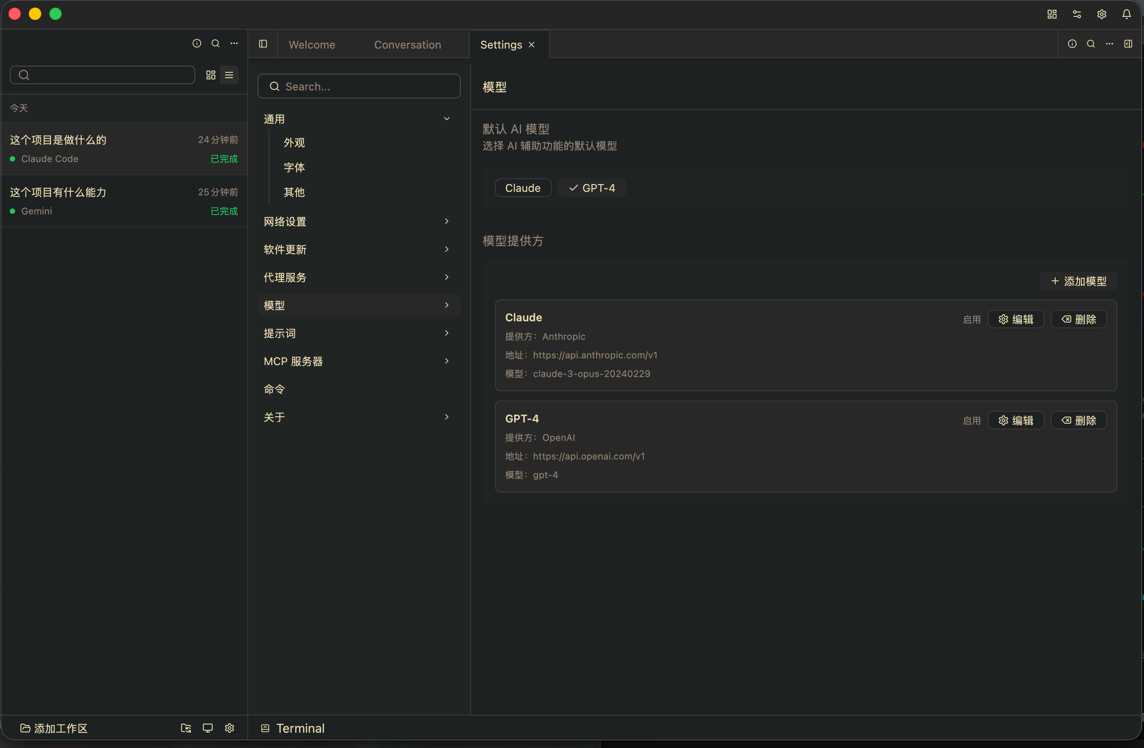This screenshot has height=748, width=1144.
Task: Click the monitor icon in bottom bar
Action: click(208, 728)
